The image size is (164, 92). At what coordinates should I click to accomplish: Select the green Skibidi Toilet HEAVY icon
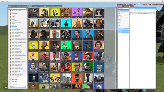pyautogui.click(x=88, y=67)
